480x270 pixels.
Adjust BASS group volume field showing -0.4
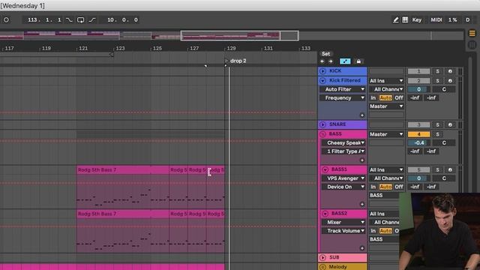click(418, 143)
